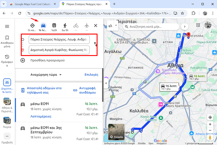This screenshot has height=145, width=217.
Task: Switch to Google Maps Fuel Cost Calculator tab
Action: tap(33, 4)
